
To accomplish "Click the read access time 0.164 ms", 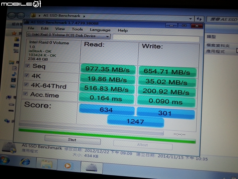I will [106, 98].
